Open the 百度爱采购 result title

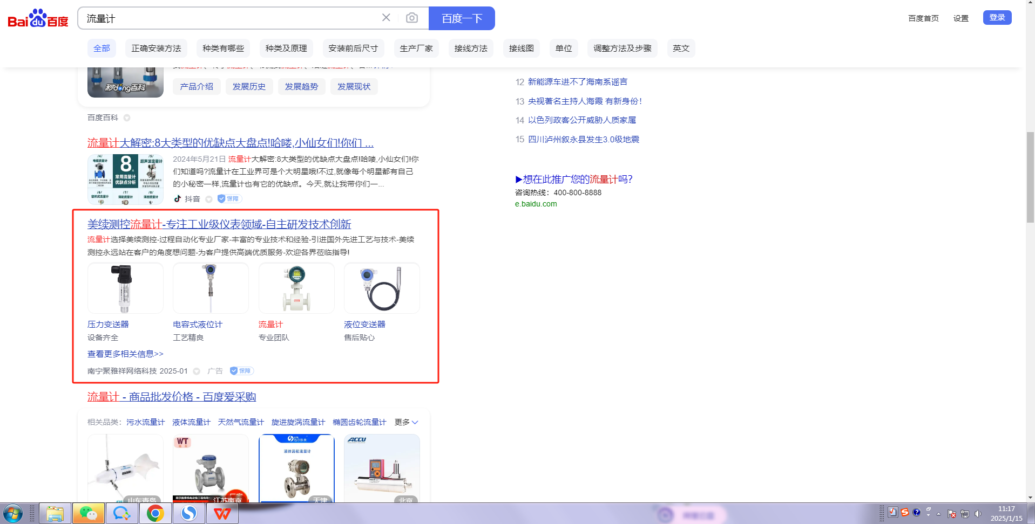(172, 397)
